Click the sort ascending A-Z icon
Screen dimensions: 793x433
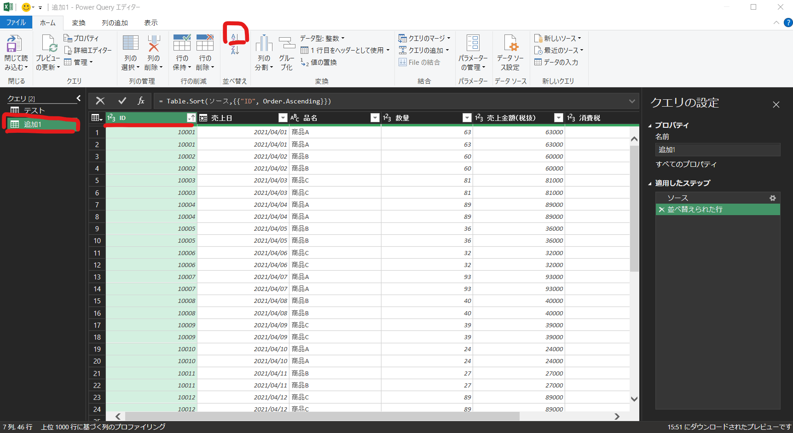pyautogui.click(x=235, y=37)
